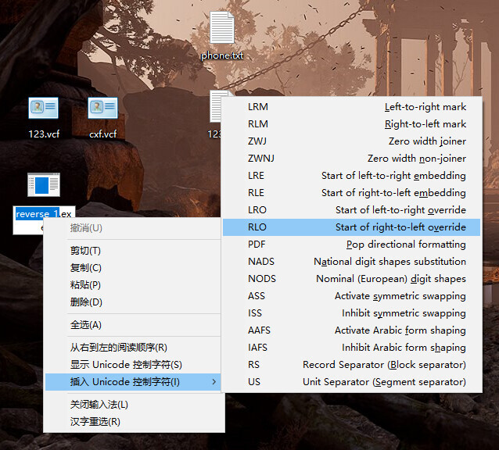Select the reverse executable file icon
Image resolution: width=499 pixels, height=450 pixels.
(44, 184)
